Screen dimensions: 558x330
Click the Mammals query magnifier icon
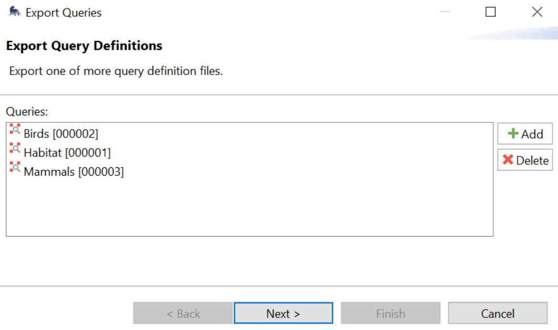click(x=15, y=167)
